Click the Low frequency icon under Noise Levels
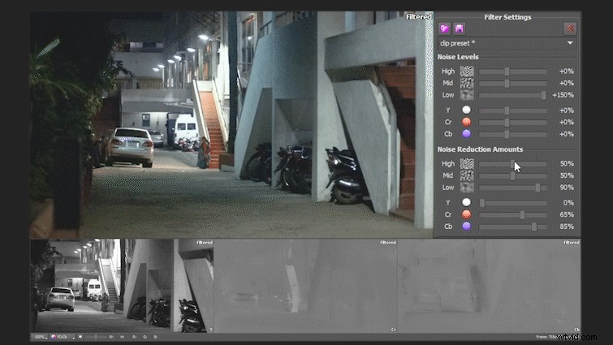 click(466, 95)
